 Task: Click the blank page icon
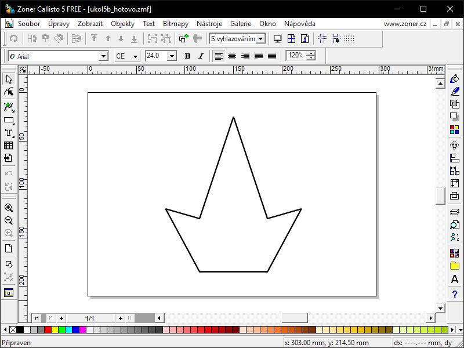(x=9, y=248)
